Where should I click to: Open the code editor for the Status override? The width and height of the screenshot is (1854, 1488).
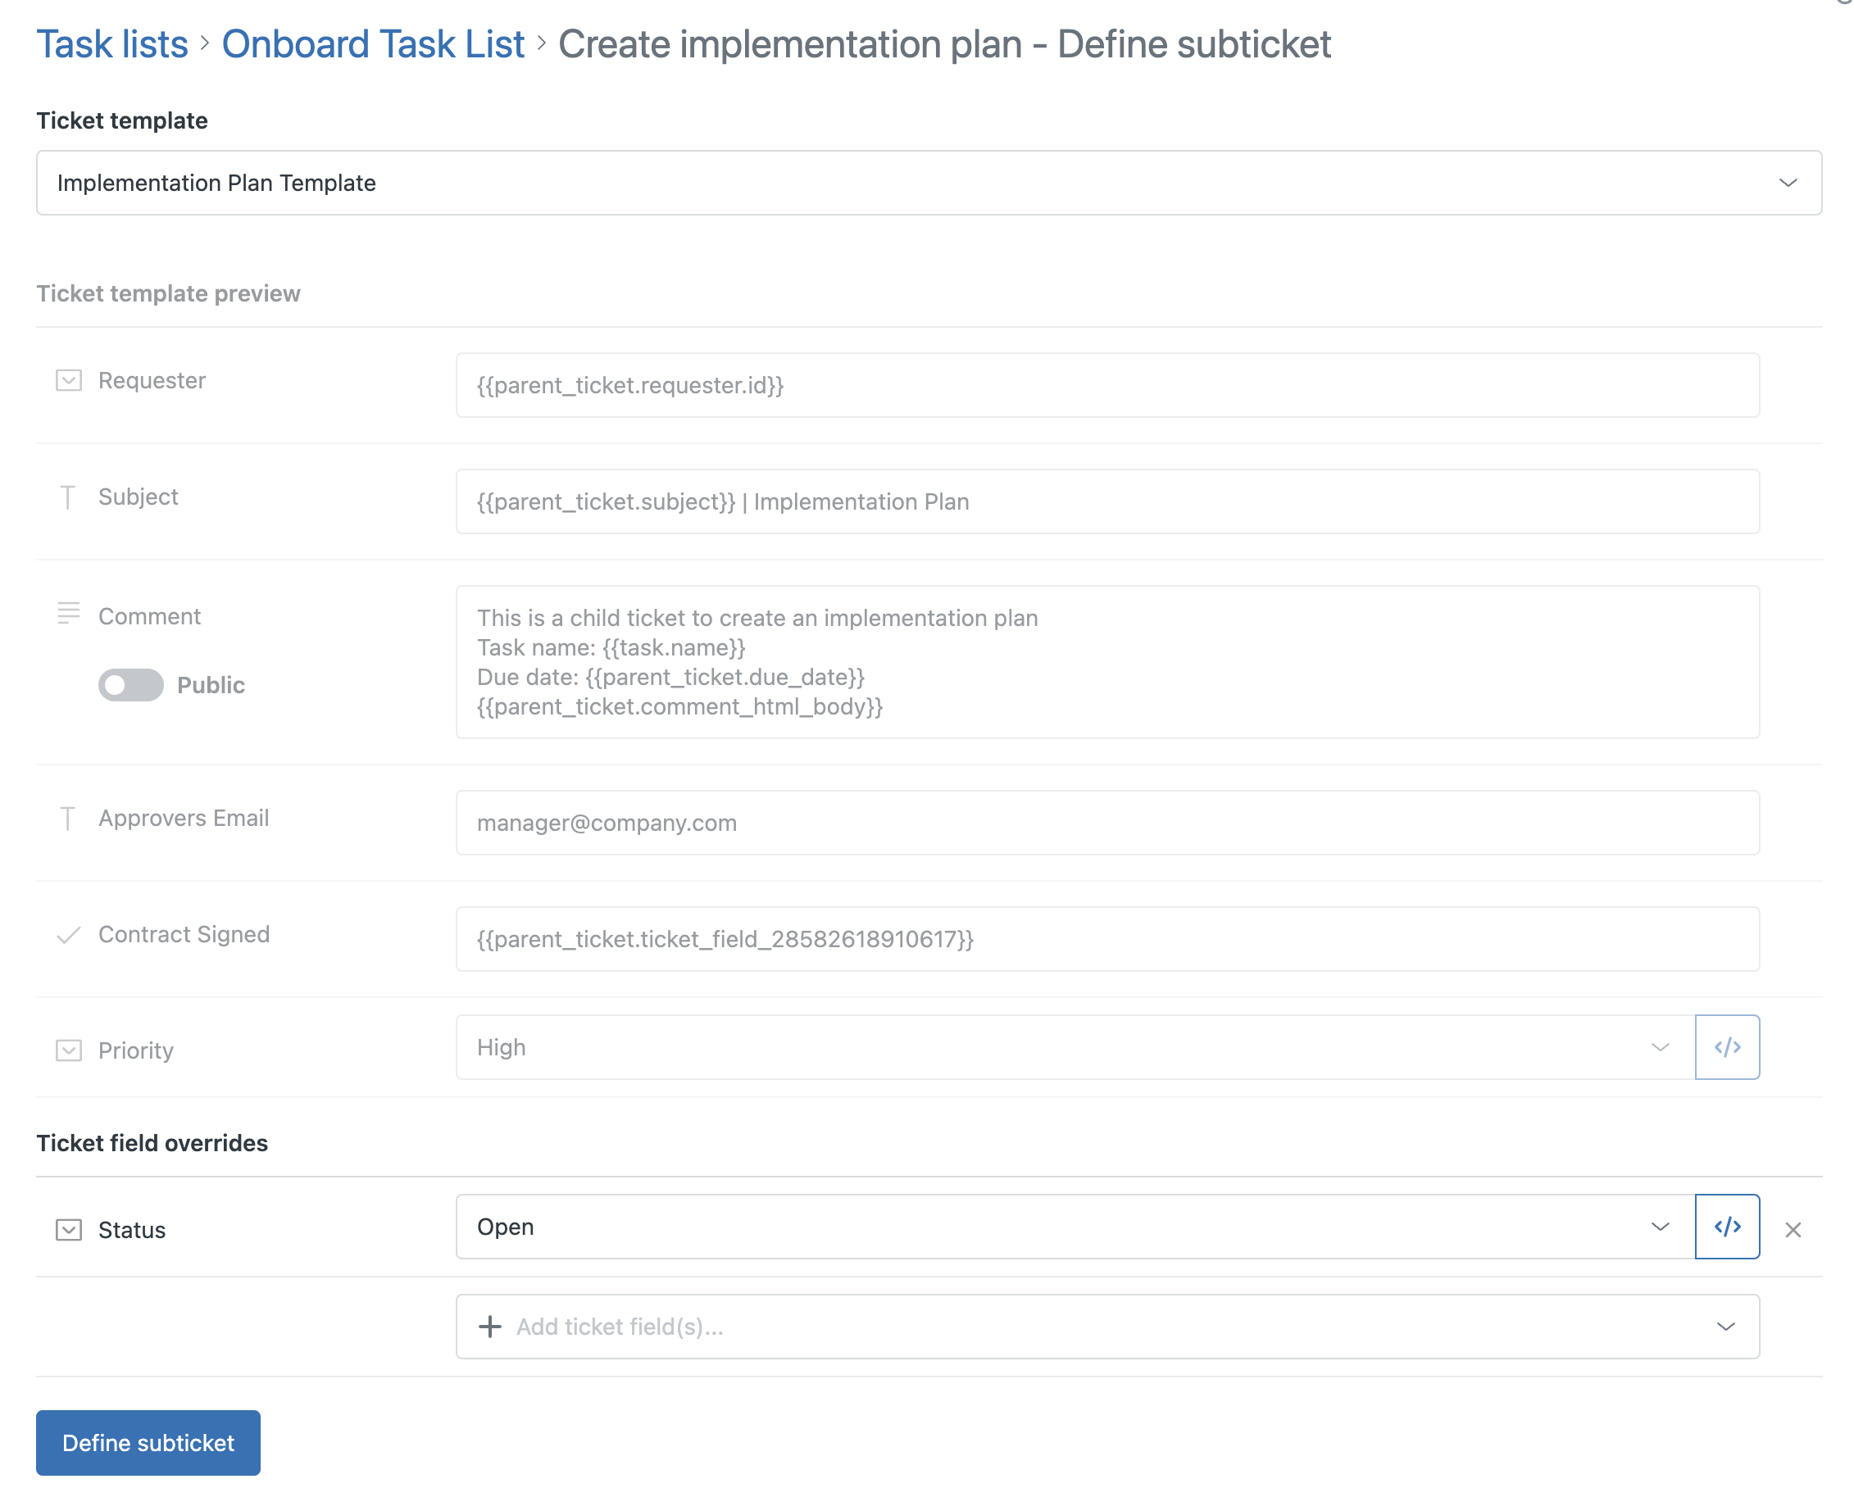click(x=1727, y=1227)
